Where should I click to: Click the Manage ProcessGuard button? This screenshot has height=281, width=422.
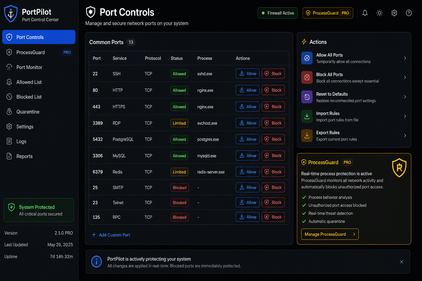tap(330, 234)
